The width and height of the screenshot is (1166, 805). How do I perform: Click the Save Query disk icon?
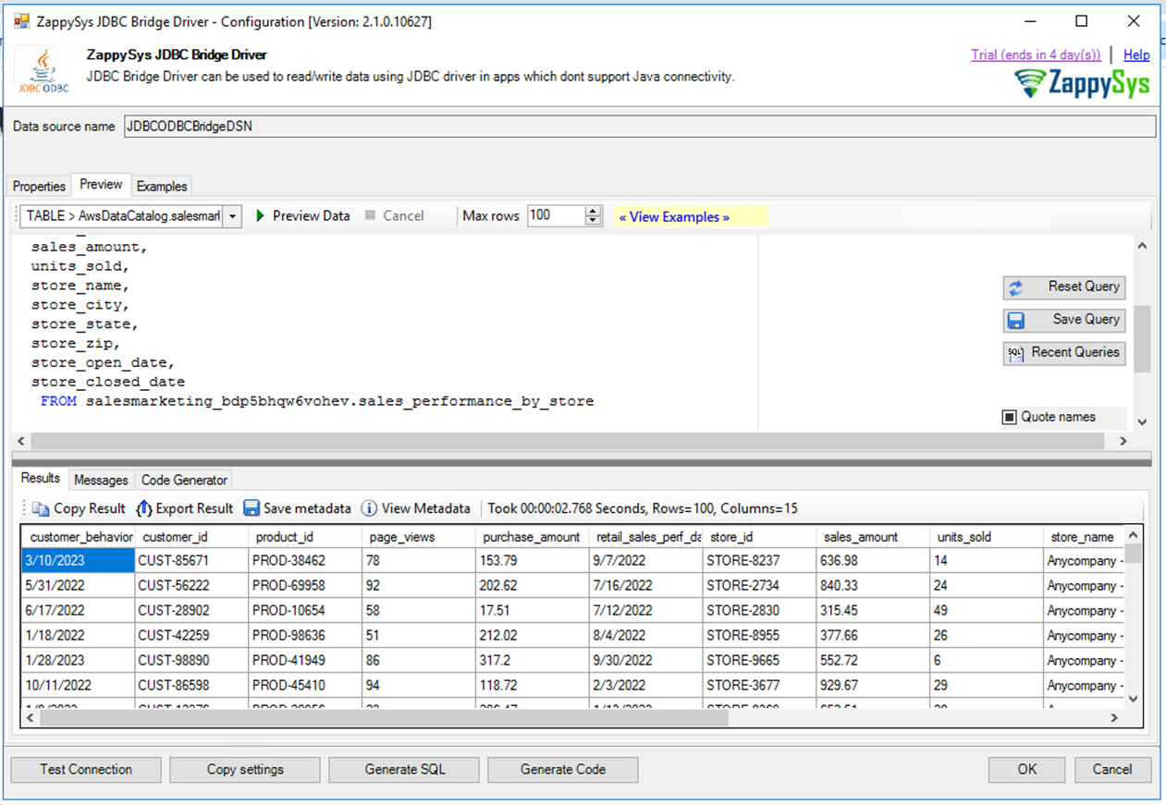pos(1014,319)
